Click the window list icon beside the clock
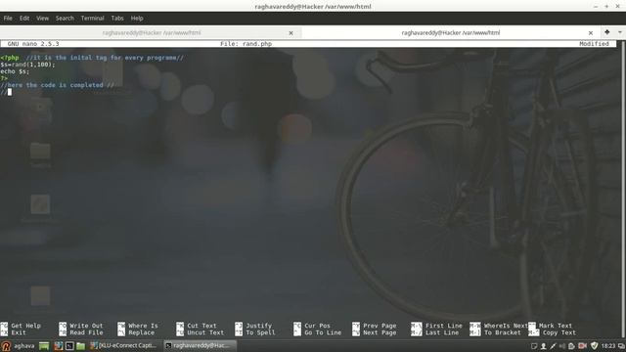The image size is (626, 352). (x=621, y=346)
